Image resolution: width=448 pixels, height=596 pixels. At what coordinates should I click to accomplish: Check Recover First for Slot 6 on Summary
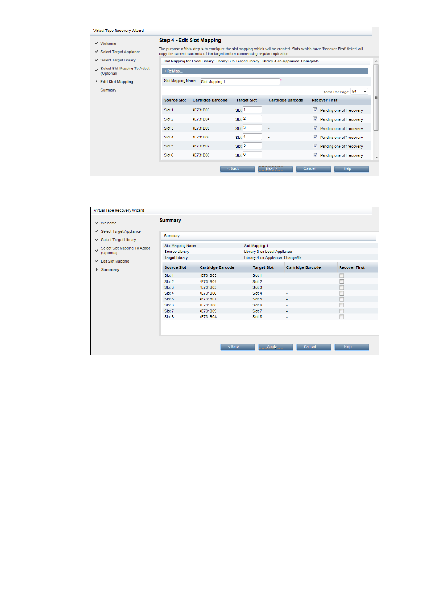tap(341, 305)
